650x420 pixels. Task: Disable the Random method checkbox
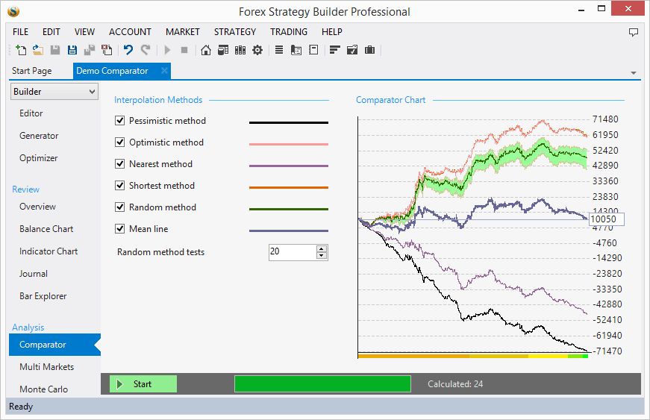click(x=120, y=207)
